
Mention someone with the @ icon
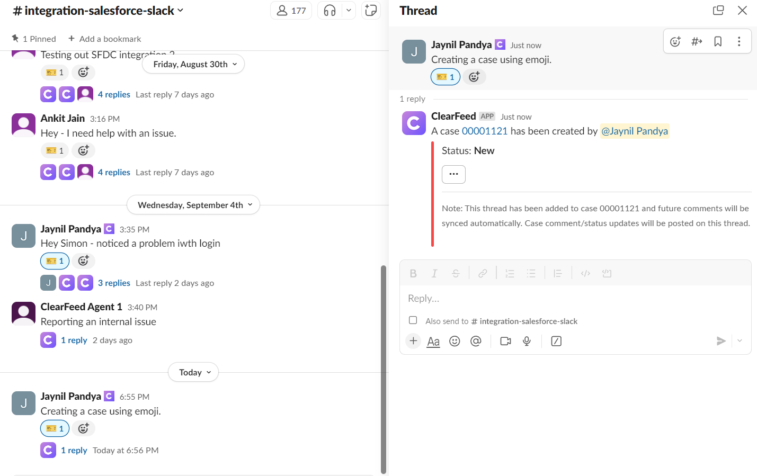click(x=476, y=341)
